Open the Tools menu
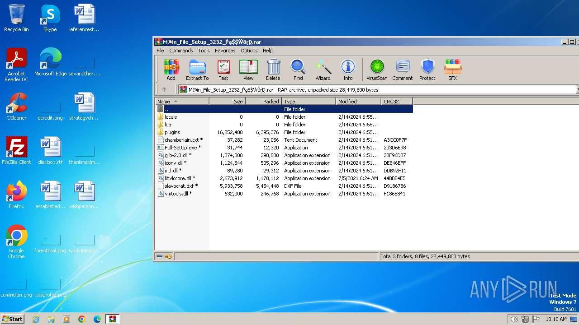Image resolution: width=579 pixels, height=325 pixels. [x=204, y=51]
